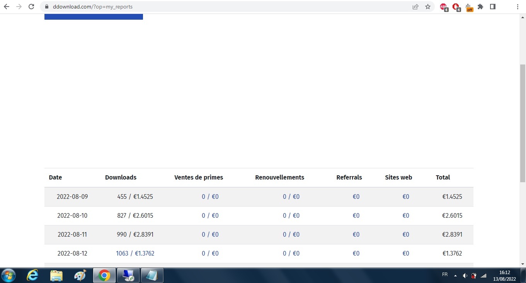Screen dimensions: 526x283
Task: Open Internet Explorer from the taskbar
Action: 32,276
